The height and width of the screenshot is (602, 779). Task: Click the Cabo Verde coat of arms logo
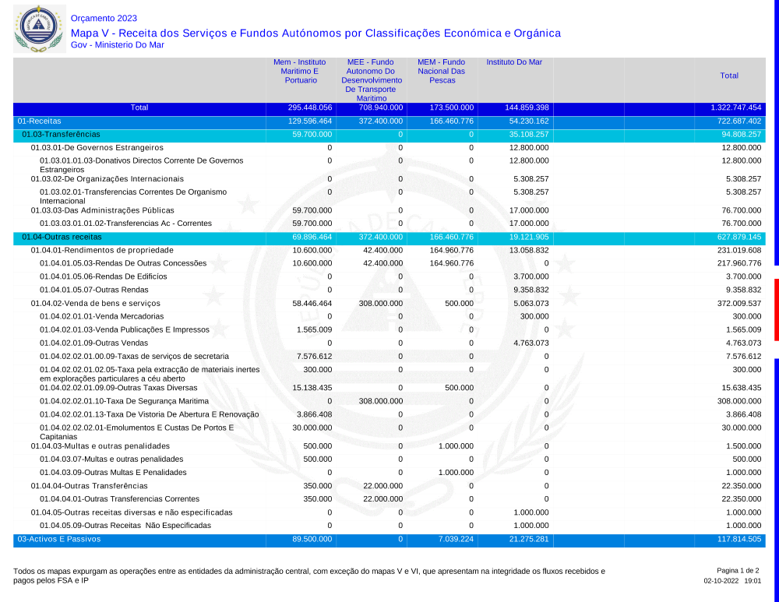point(37,29)
